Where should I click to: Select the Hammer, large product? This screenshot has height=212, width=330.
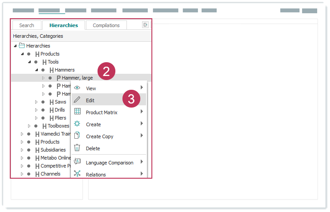pos(77,78)
